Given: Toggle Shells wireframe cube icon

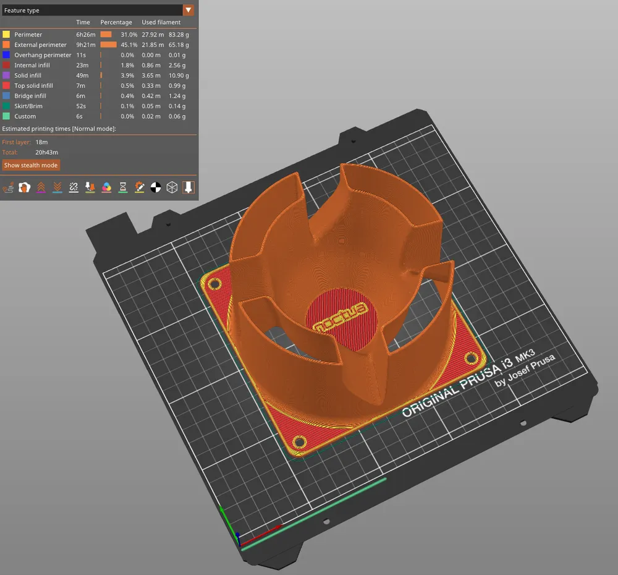Looking at the screenshot, I should 172,187.
